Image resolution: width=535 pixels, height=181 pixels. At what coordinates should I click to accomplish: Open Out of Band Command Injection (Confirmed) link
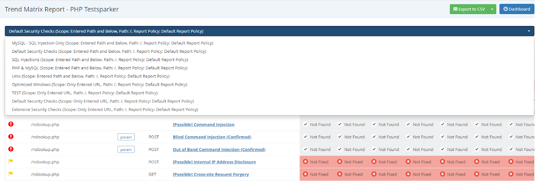(219, 150)
